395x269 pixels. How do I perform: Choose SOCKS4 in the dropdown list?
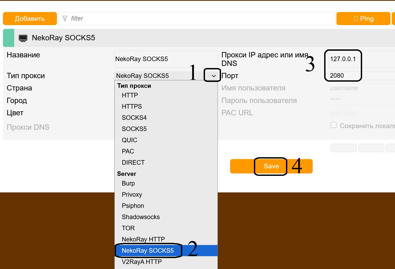point(134,118)
